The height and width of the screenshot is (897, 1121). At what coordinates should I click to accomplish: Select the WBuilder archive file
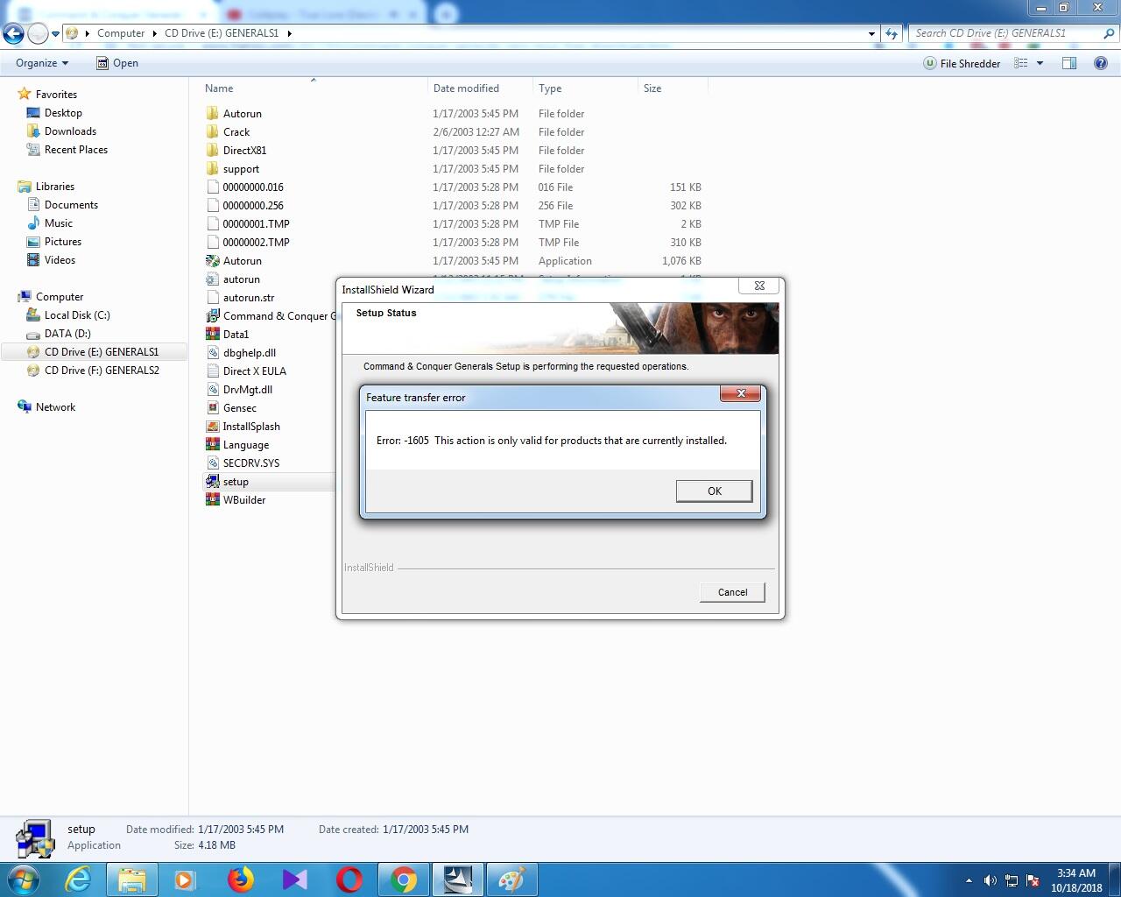click(x=243, y=500)
